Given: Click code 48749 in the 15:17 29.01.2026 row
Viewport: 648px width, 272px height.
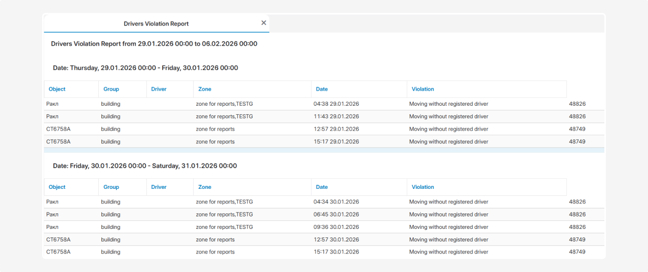Looking at the screenshot, I should (x=577, y=142).
